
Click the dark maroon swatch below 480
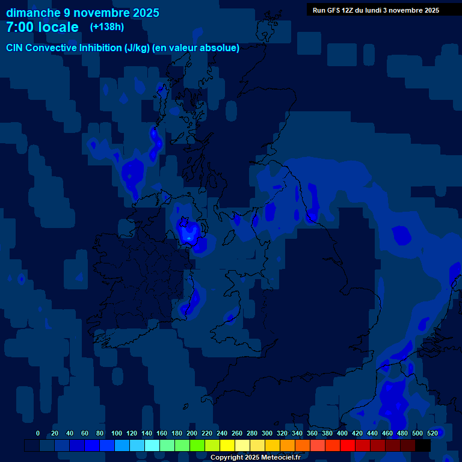408,446
